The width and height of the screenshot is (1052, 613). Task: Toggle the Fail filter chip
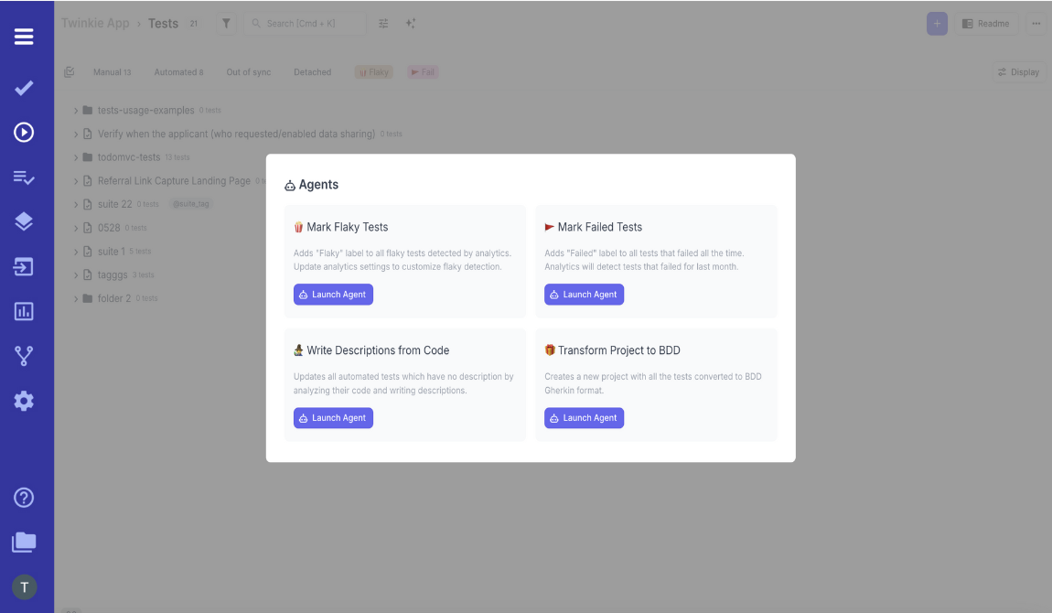tap(423, 71)
